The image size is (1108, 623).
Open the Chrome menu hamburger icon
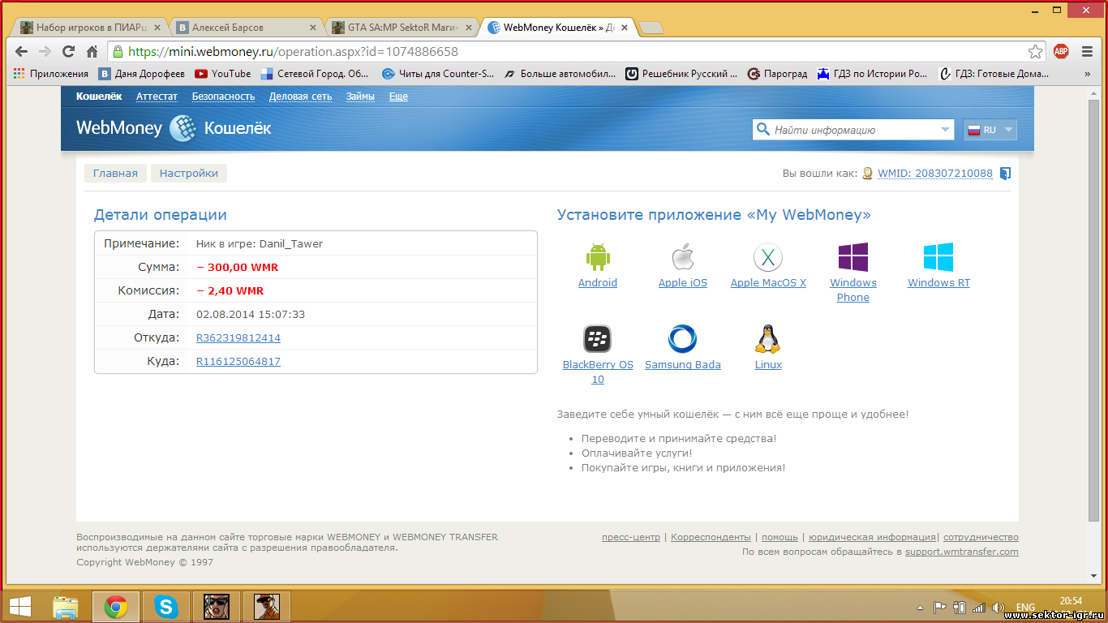click(x=1087, y=51)
